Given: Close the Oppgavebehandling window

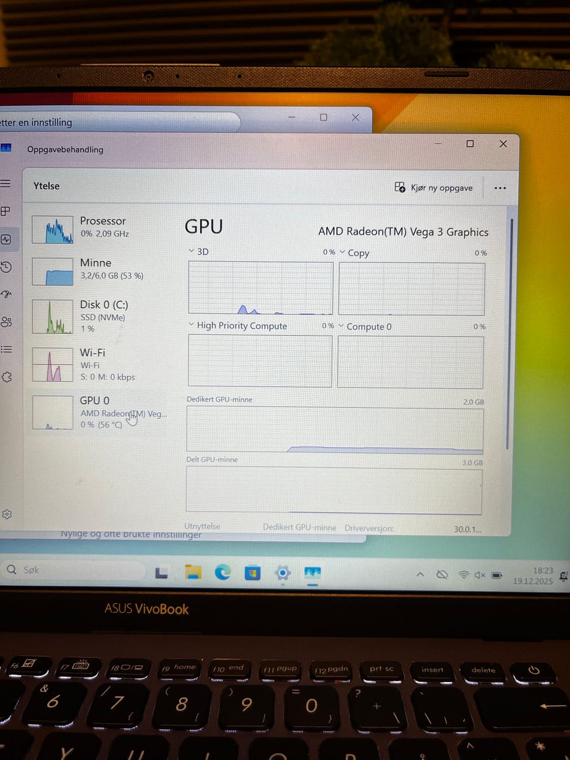Looking at the screenshot, I should coord(503,144).
